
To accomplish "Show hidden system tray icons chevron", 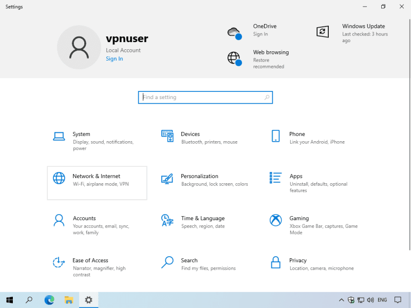I will pos(341,300).
